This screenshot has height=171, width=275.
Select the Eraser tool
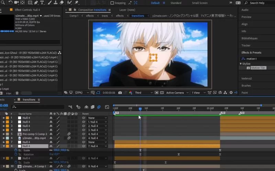(62, 3)
